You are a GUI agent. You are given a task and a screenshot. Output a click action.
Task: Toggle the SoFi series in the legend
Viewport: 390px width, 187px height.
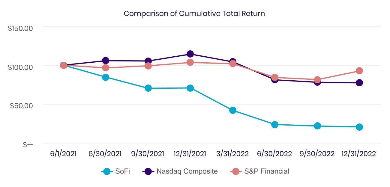(115, 171)
